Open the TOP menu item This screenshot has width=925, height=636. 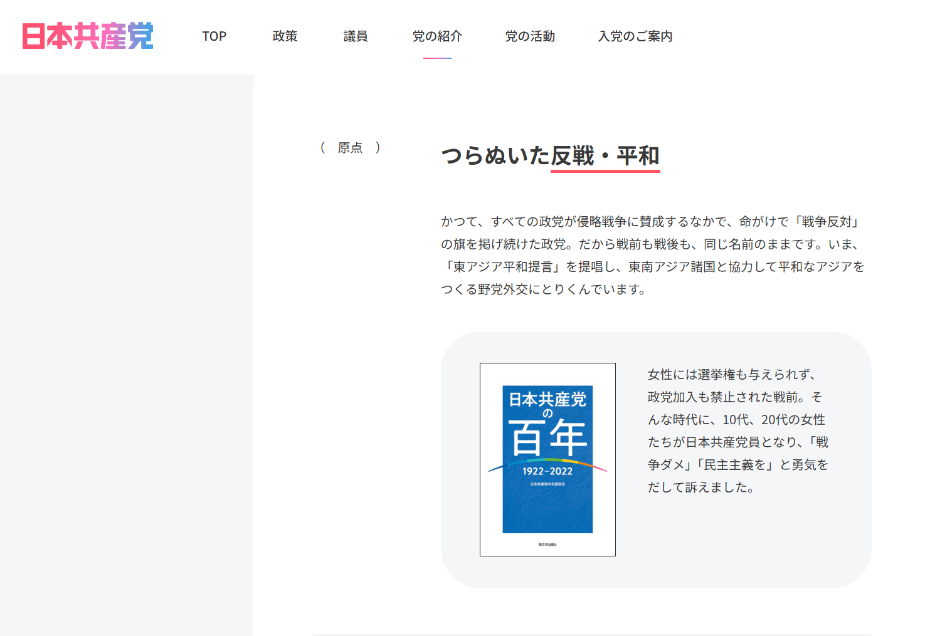tap(214, 36)
